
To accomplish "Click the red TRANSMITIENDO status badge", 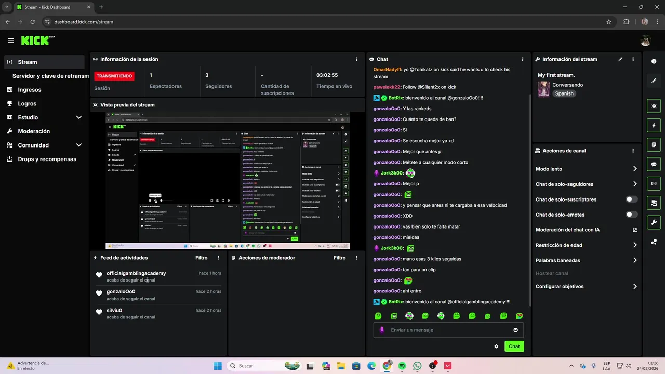I will pyautogui.click(x=114, y=76).
